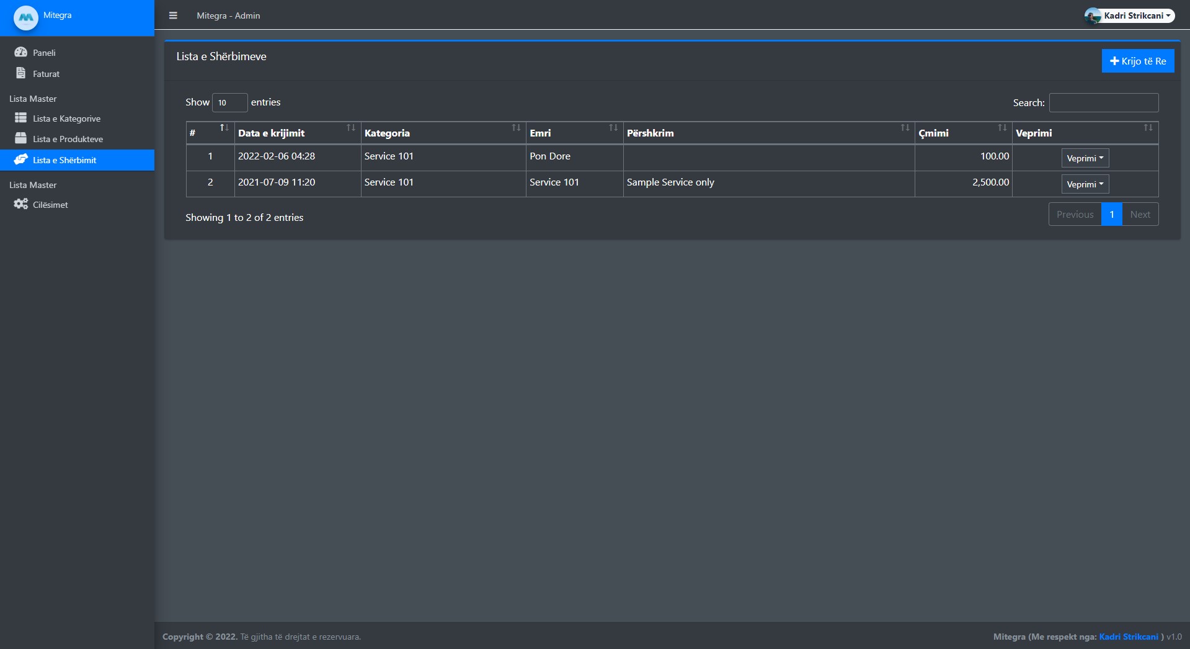Viewport: 1190px width, 649px height.
Task: Click the user avatar picture
Action: (1092, 16)
